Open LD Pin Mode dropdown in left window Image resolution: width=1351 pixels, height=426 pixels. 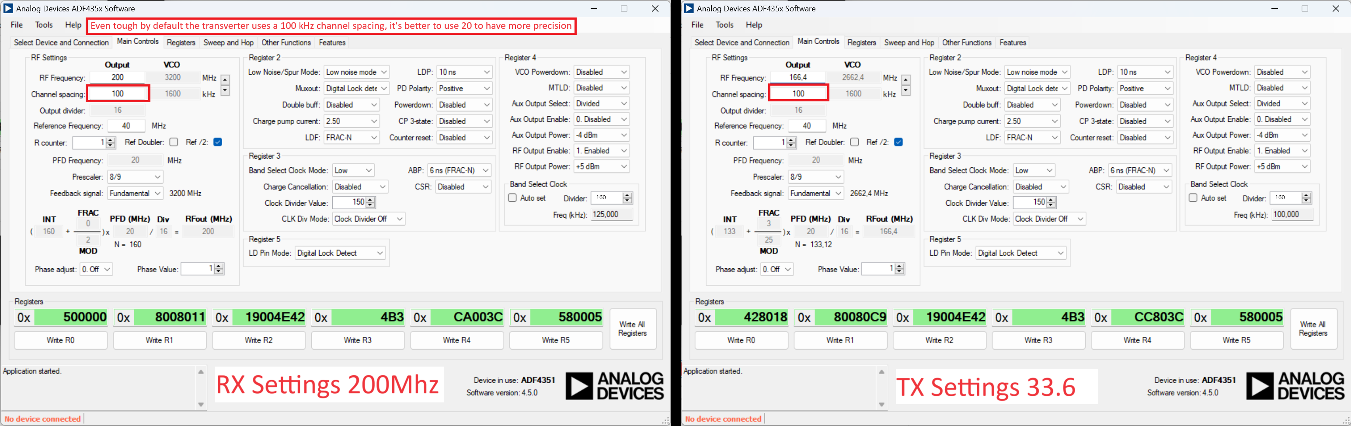[x=340, y=253]
